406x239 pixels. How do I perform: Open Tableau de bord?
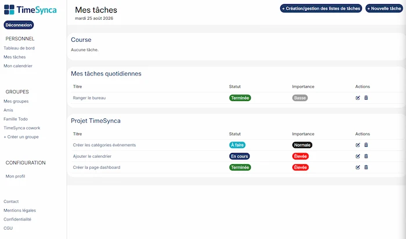point(19,48)
